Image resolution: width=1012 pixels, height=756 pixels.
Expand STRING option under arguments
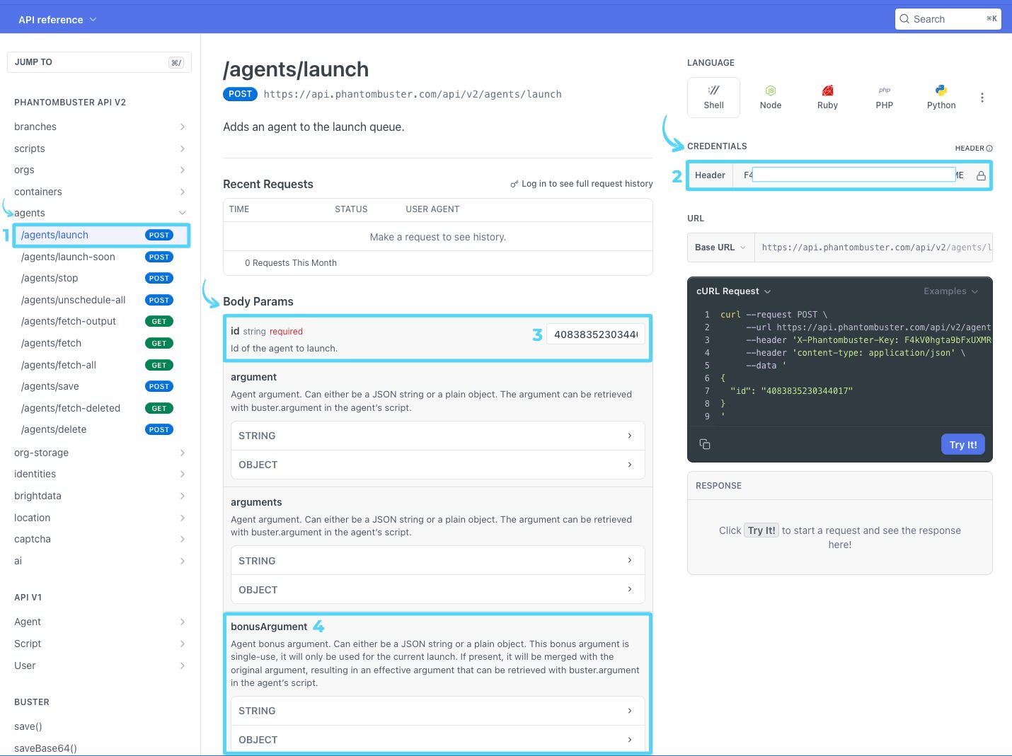(437, 561)
